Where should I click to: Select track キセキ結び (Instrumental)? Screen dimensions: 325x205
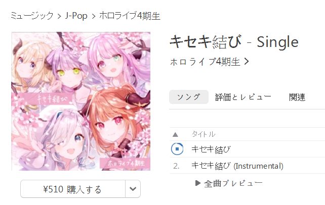point(237,166)
